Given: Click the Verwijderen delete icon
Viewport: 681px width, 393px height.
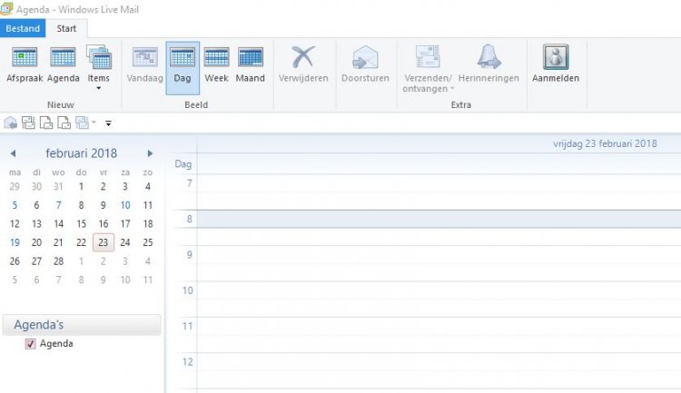Looking at the screenshot, I should click(303, 64).
